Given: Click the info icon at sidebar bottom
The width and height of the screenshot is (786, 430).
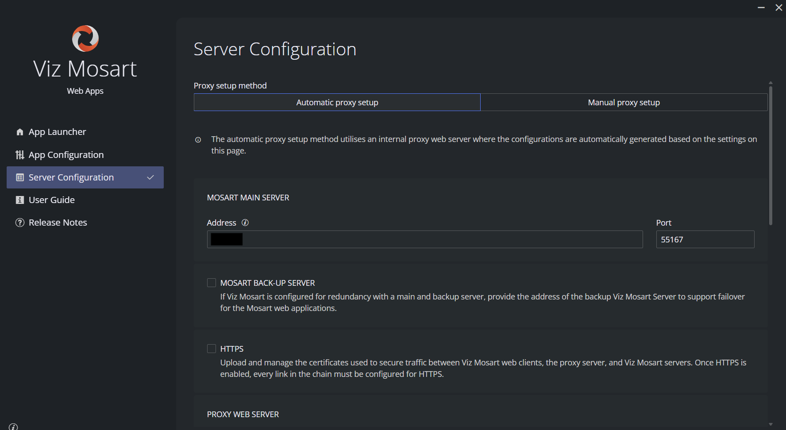Looking at the screenshot, I should tap(13, 427).
